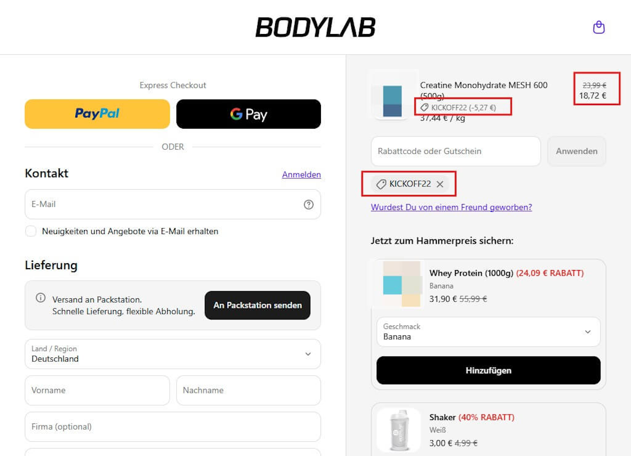
Task: Pay with Google Pay button
Action: click(x=248, y=114)
